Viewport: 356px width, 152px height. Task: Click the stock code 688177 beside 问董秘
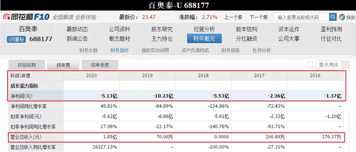pyautogui.click(x=41, y=39)
